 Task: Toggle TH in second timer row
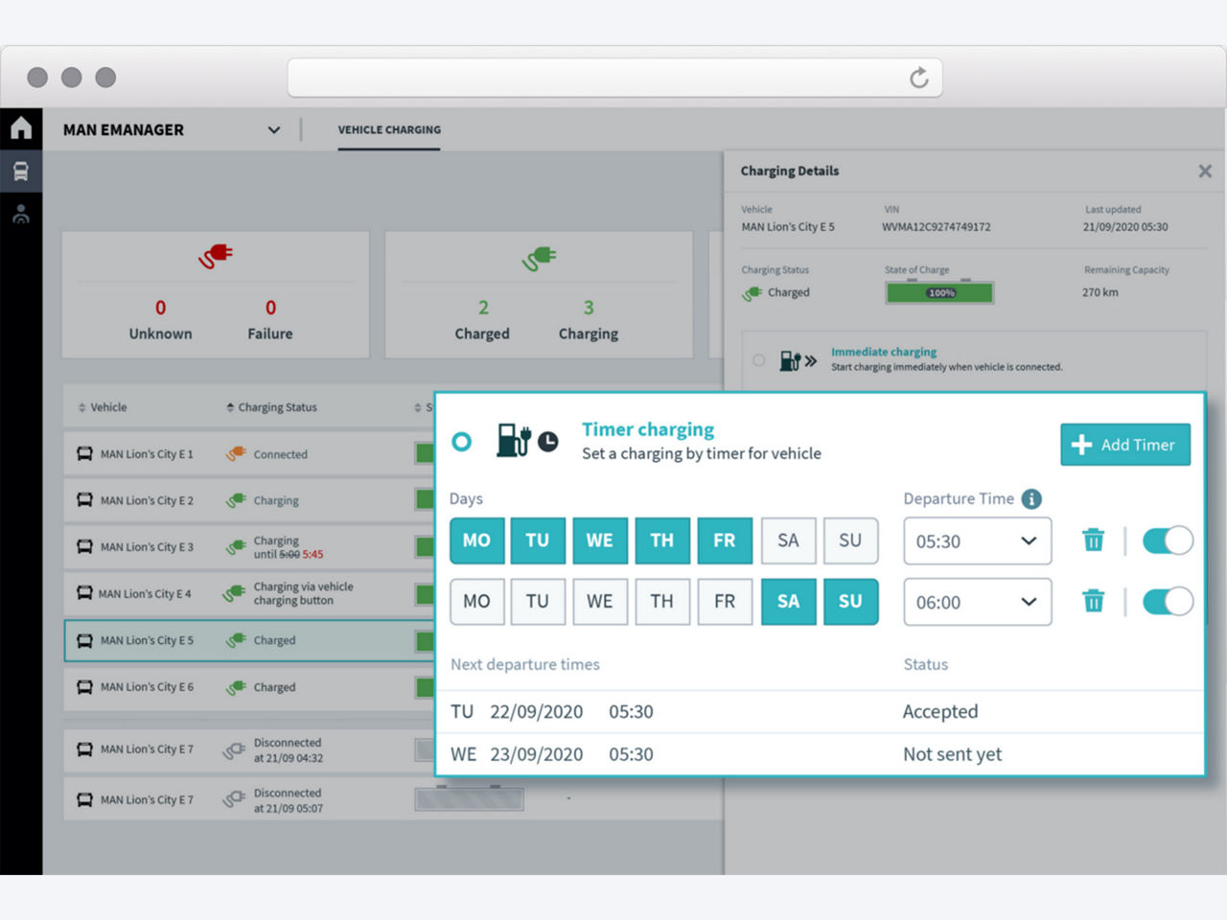pos(662,602)
